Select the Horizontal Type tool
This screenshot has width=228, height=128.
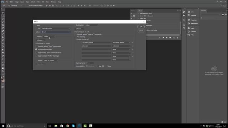pos(3,59)
